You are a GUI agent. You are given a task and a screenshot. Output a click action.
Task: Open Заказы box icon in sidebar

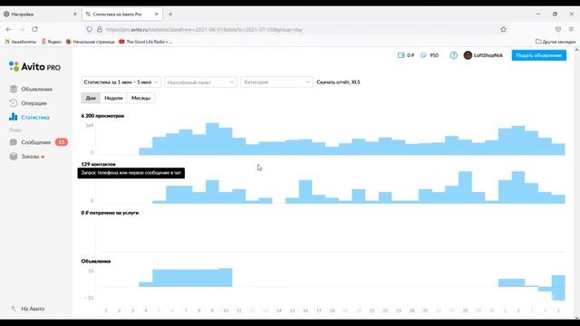[14, 157]
